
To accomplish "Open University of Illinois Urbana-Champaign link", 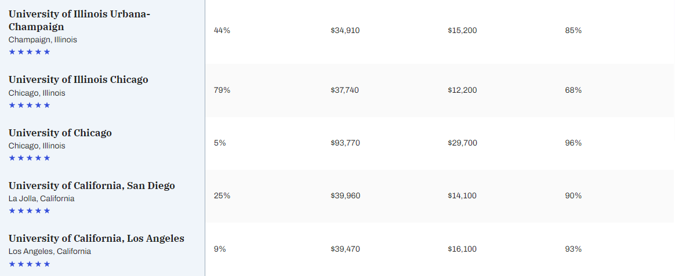I will [79, 20].
